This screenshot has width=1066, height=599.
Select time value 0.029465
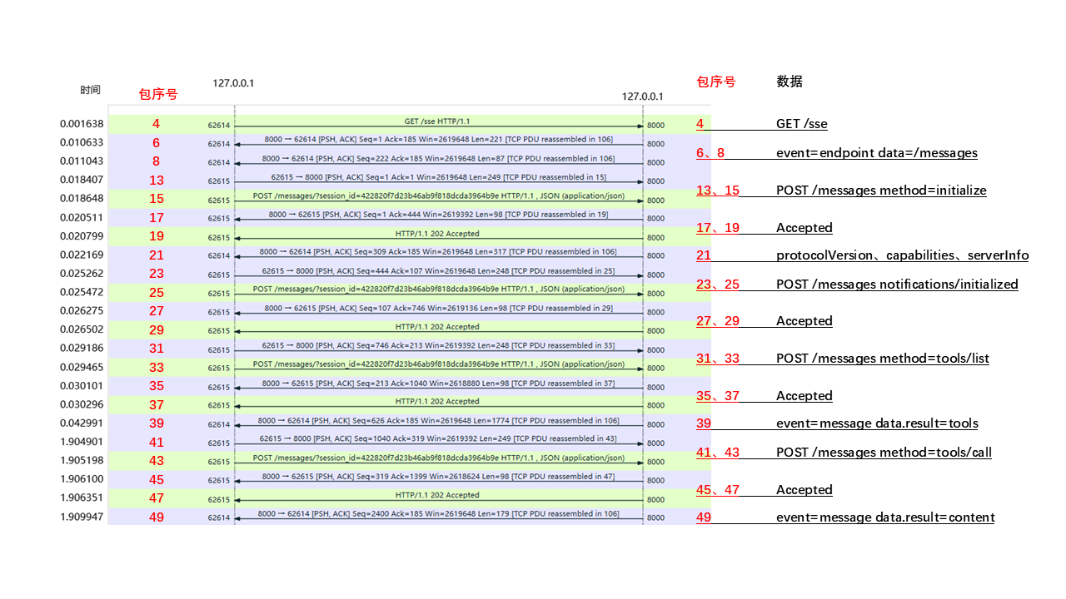[82, 367]
